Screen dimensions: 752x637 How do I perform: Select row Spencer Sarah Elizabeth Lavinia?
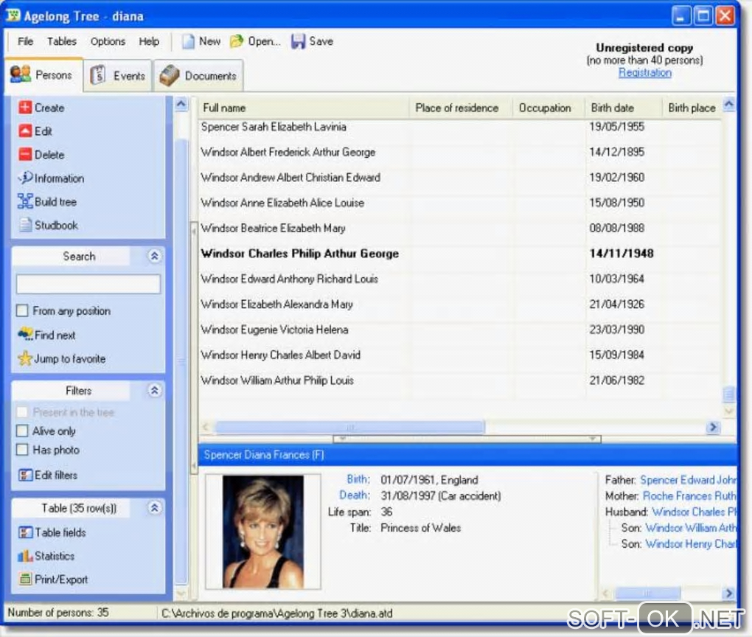459,127
